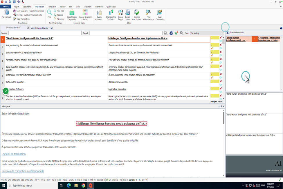Click Copy Source To Target Where Empty
283x189 pixels.
[29, 11]
